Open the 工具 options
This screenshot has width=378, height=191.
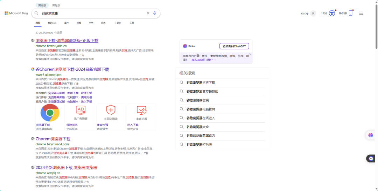[x=132, y=23]
